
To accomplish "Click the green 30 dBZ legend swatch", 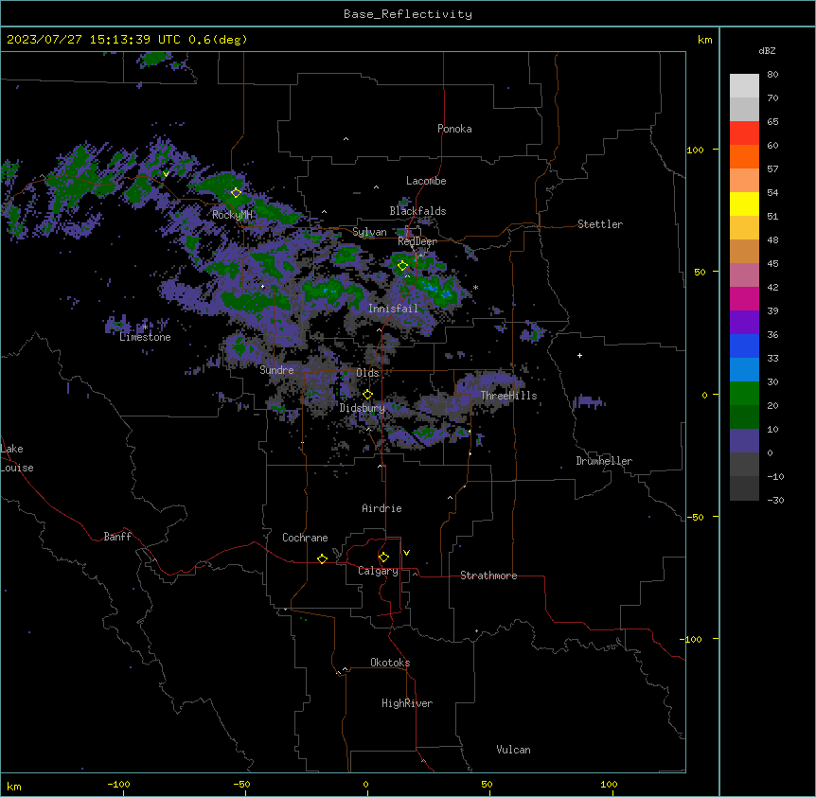I will (744, 394).
